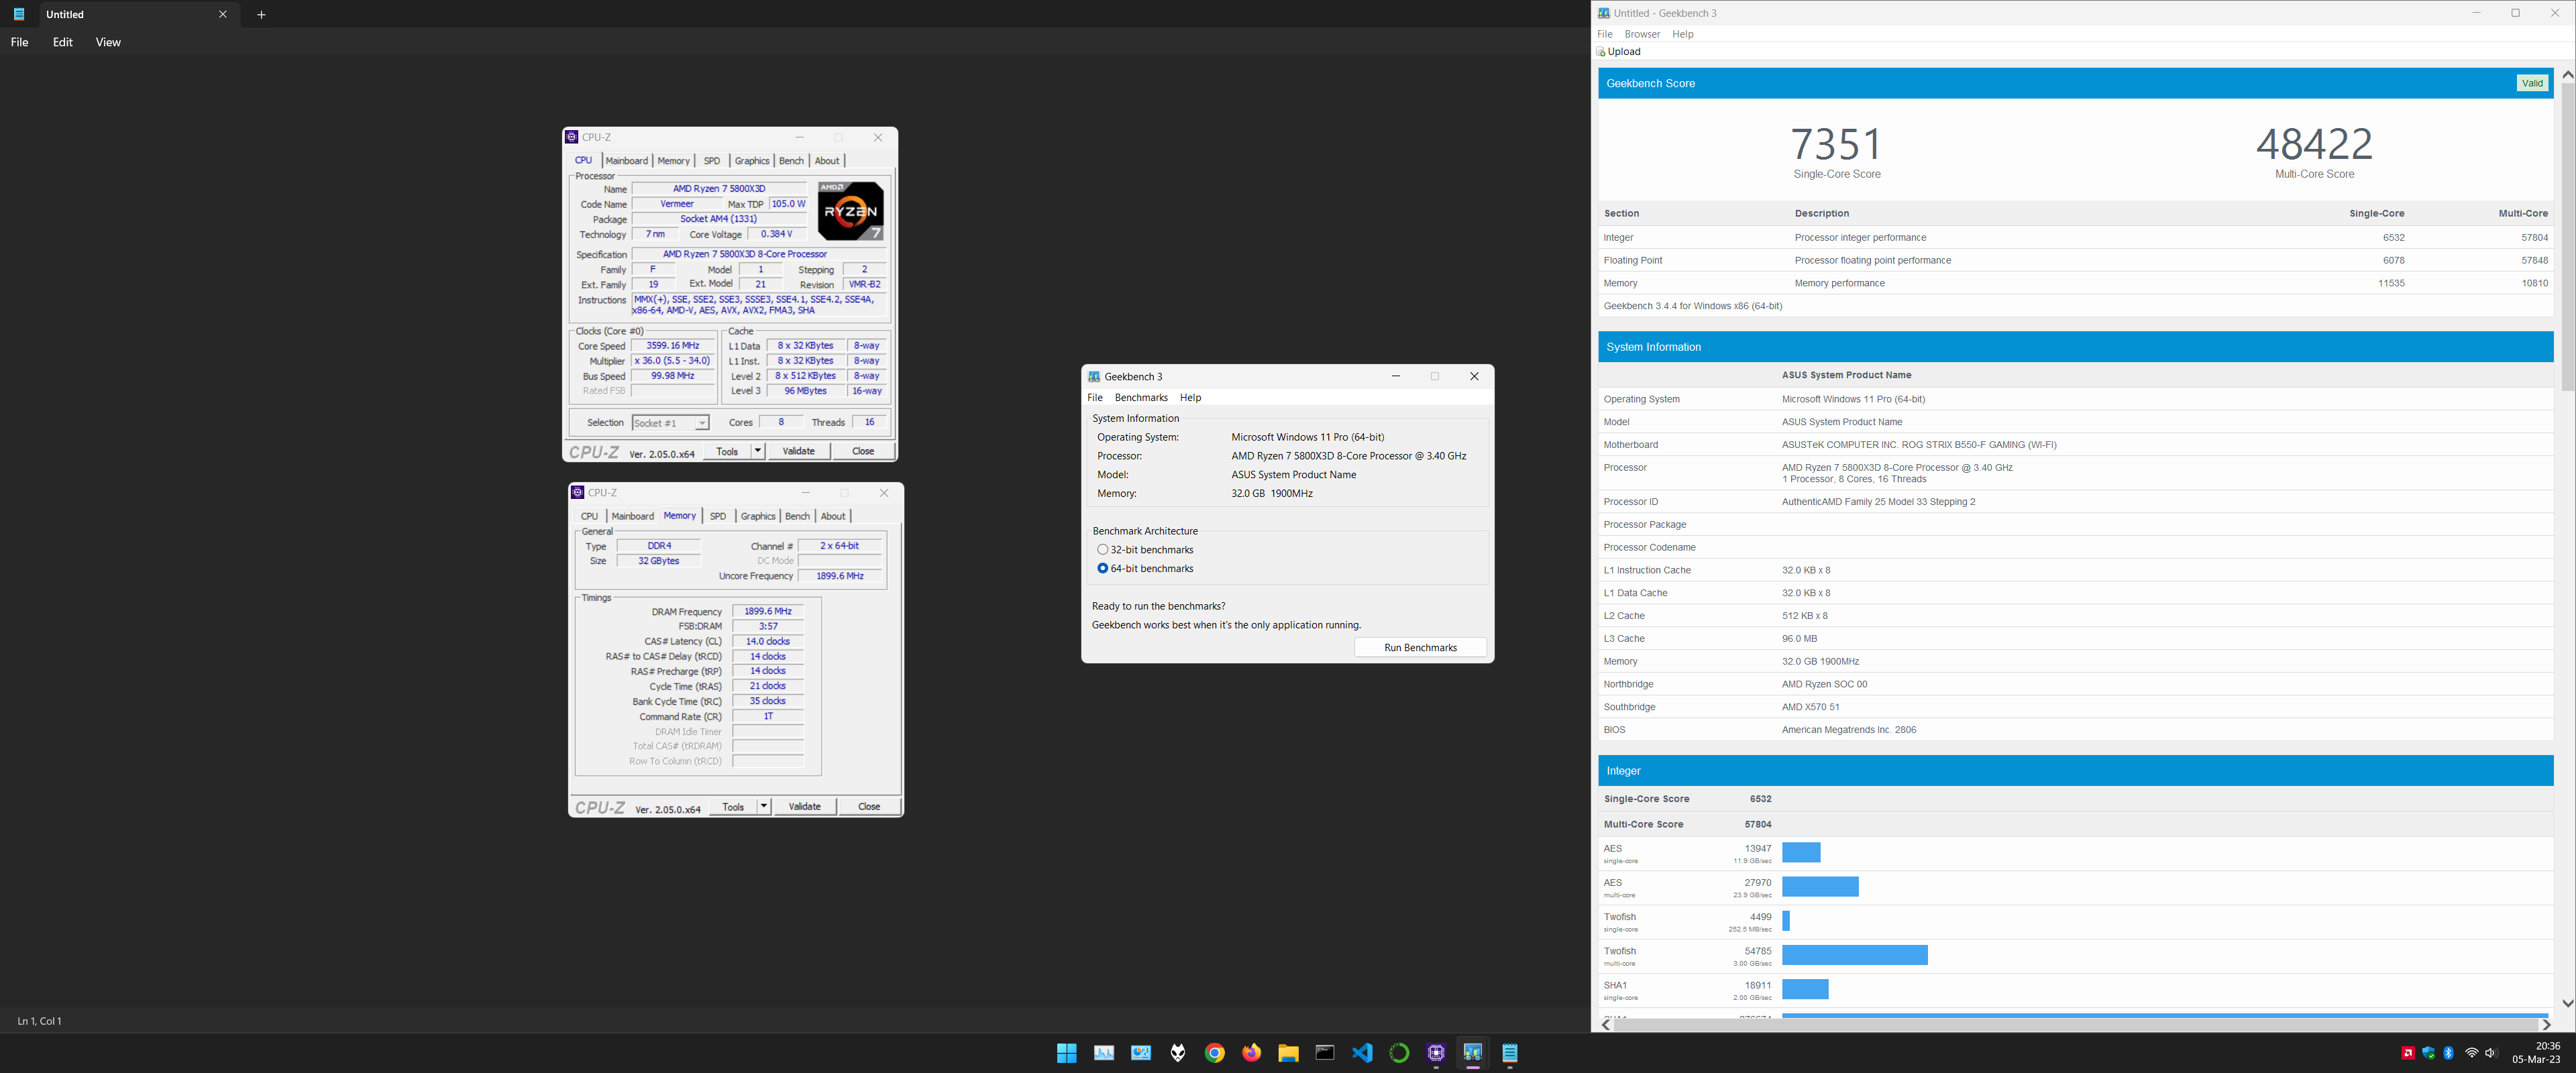Click the CAS# Latency value 14.0 clocks
The height and width of the screenshot is (1073, 2576).
[x=768, y=642]
